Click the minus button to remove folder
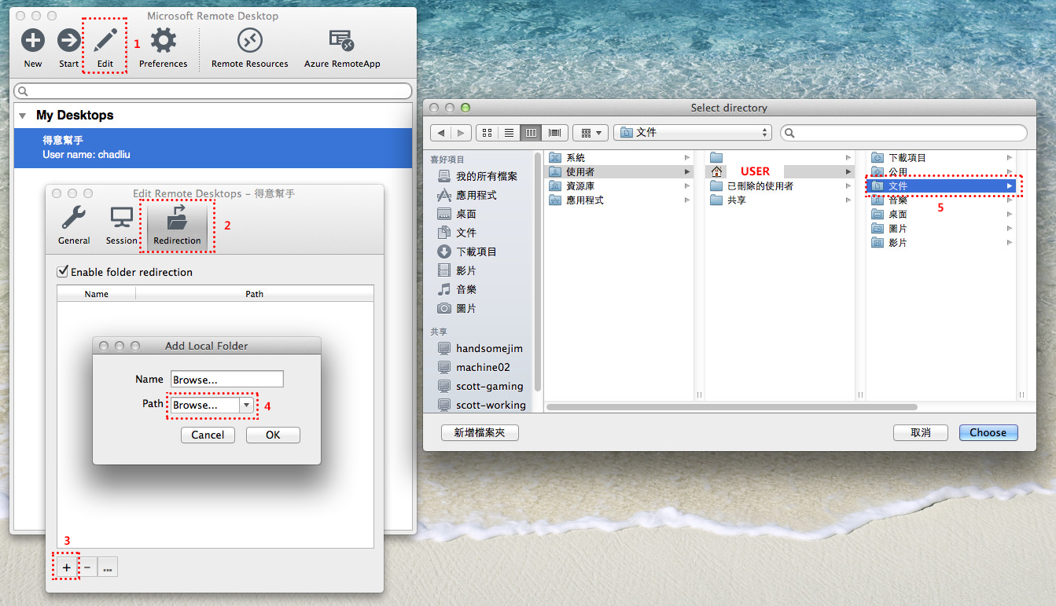1056x606 pixels. 87,567
